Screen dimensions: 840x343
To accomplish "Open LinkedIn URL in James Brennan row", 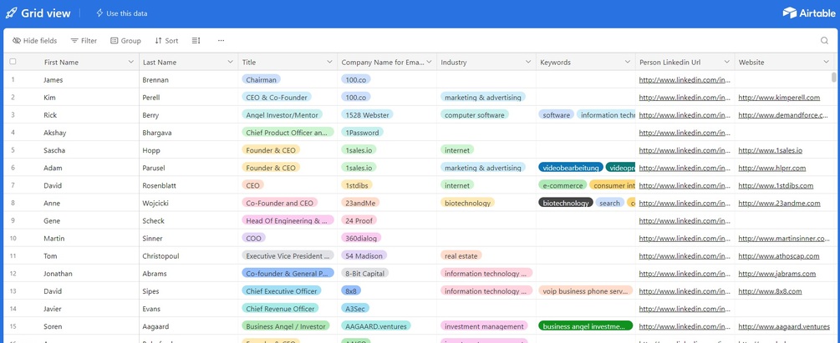I will click(x=685, y=80).
